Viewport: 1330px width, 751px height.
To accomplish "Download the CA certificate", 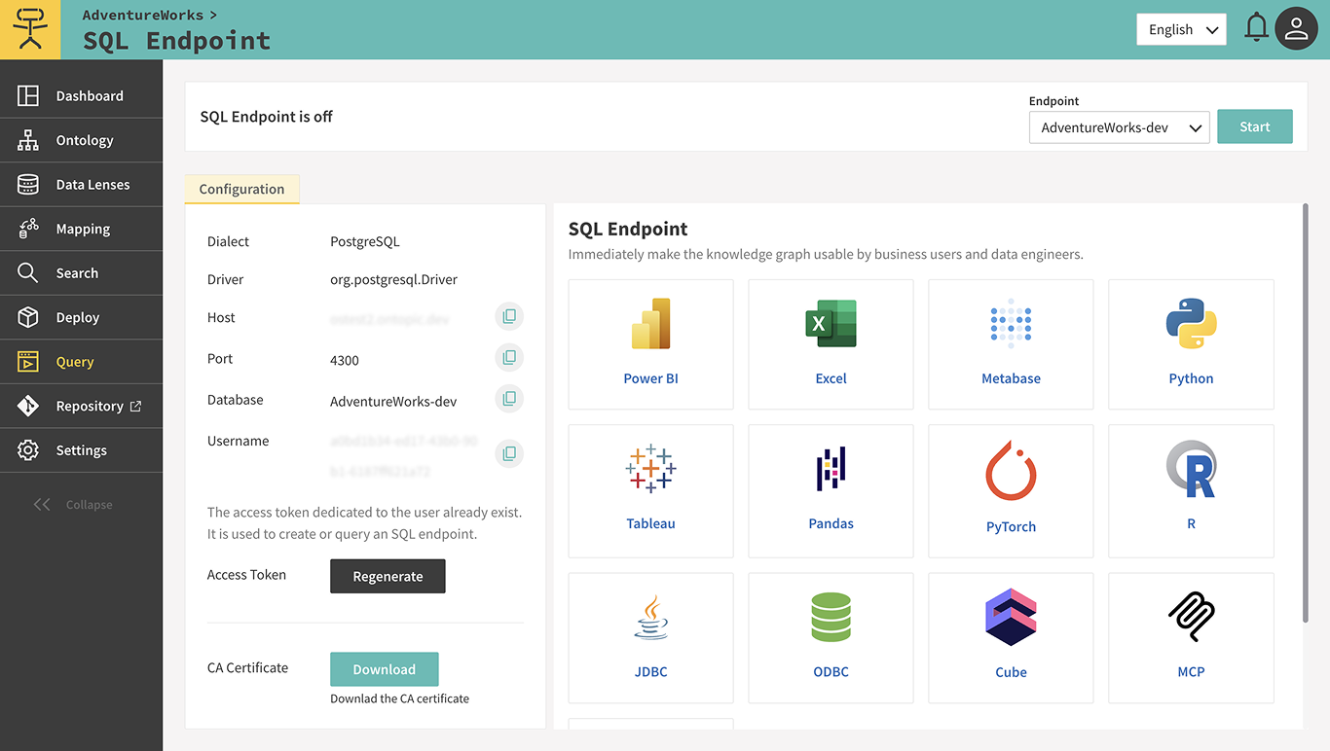I will click(x=385, y=669).
